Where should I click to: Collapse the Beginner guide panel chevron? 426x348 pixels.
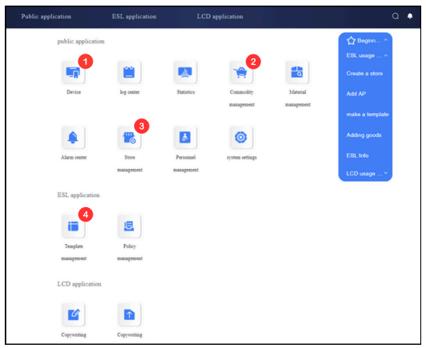pyautogui.click(x=386, y=41)
